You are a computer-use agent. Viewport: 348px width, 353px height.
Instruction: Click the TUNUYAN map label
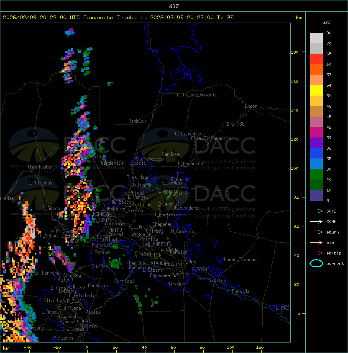click(x=89, y=327)
